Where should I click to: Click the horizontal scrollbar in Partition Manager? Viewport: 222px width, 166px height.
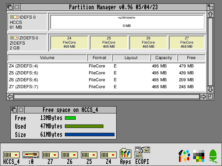(106, 97)
